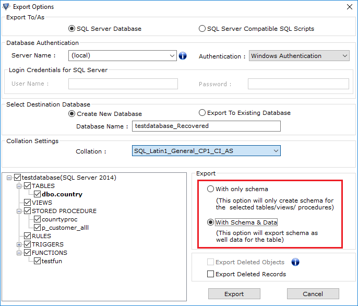Viewport: 358px width, 306px height.
Task: Collapse the TABLES tree node
Action: click(19, 186)
